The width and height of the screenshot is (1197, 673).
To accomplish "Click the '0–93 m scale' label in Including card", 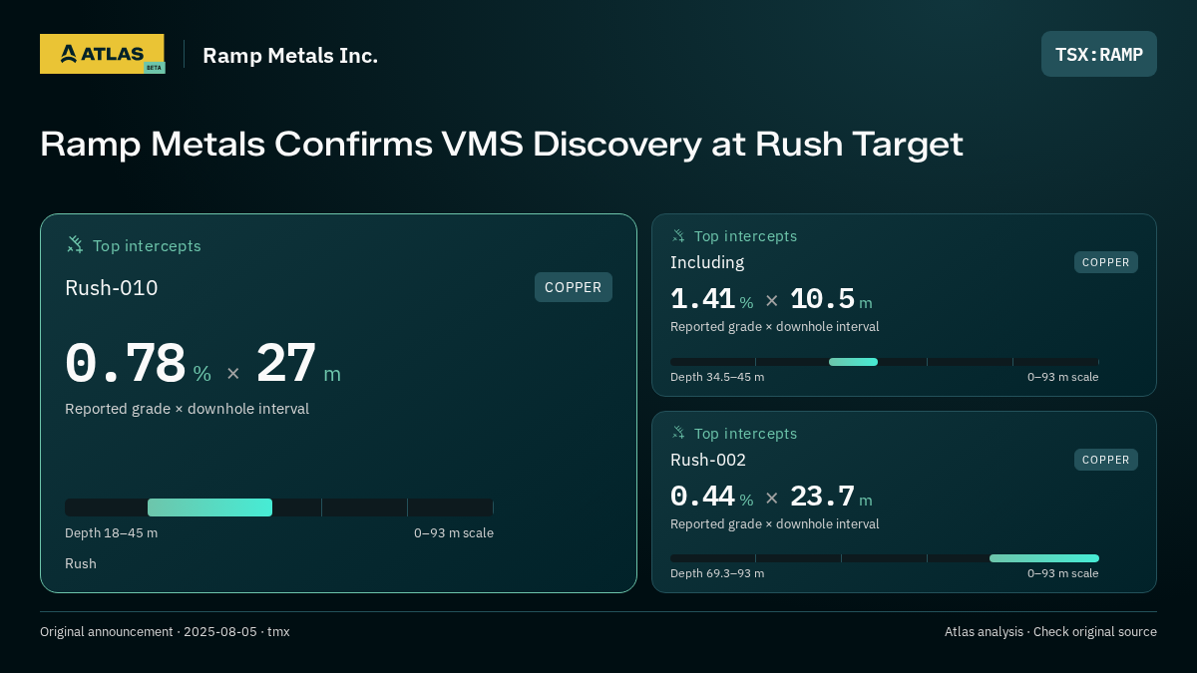I will pos(1063,377).
